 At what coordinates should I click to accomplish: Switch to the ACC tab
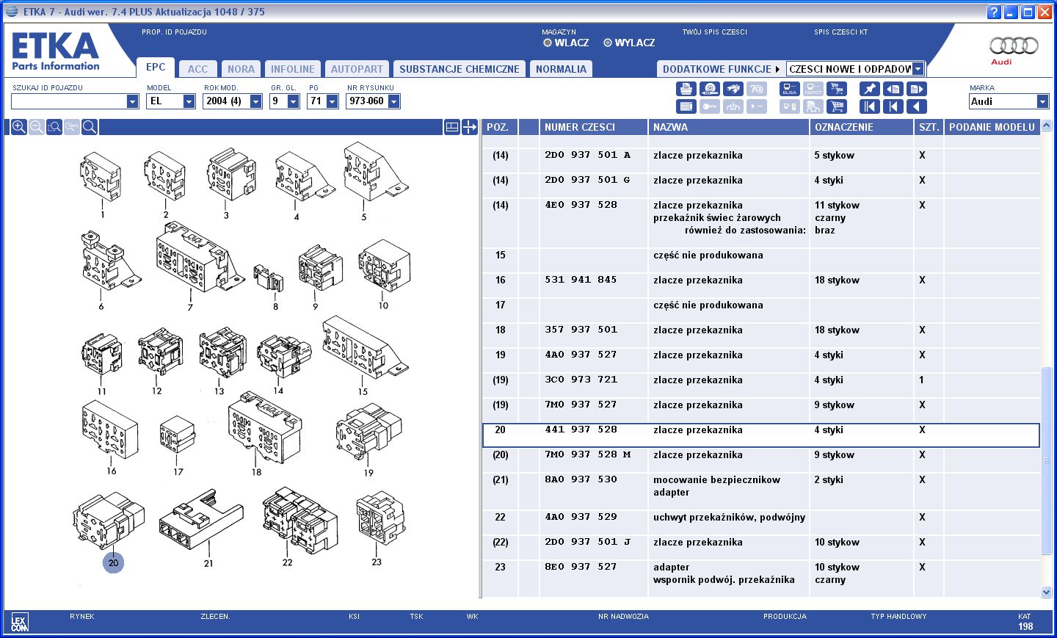[197, 69]
